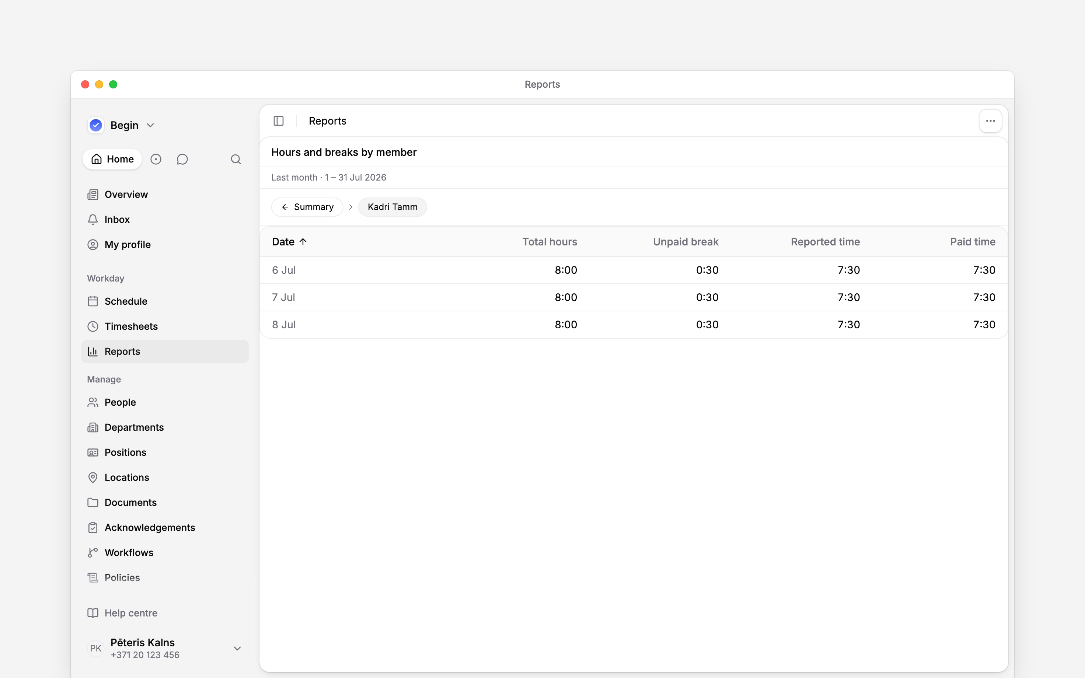Image resolution: width=1085 pixels, height=678 pixels.
Task: Click the search magnifier icon
Action: click(236, 159)
